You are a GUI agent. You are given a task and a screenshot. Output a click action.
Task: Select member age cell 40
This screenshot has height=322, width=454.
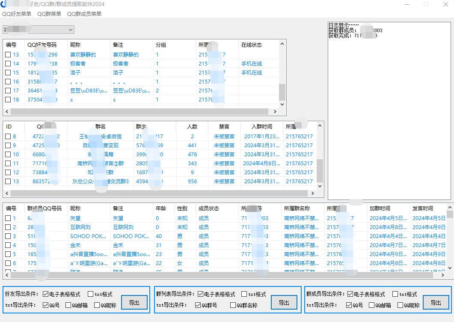point(159,236)
